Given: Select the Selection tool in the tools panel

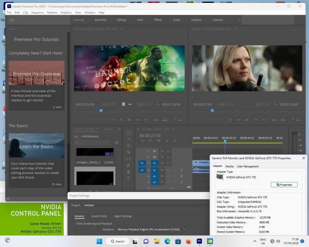Looking at the screenshot, I should (x=128, y=133).
